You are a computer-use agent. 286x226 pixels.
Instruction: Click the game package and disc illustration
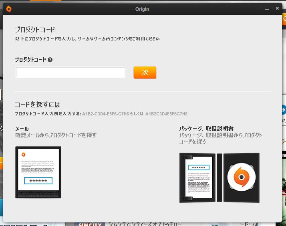coord(220,178)
